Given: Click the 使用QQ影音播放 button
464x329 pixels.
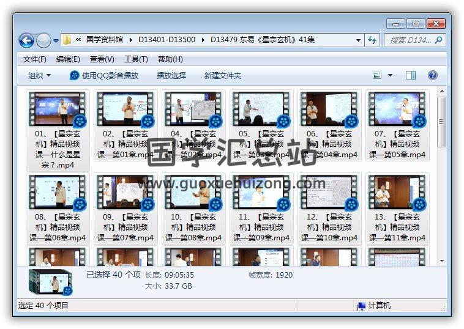Looking at the screenshot, I should (104, 75).
